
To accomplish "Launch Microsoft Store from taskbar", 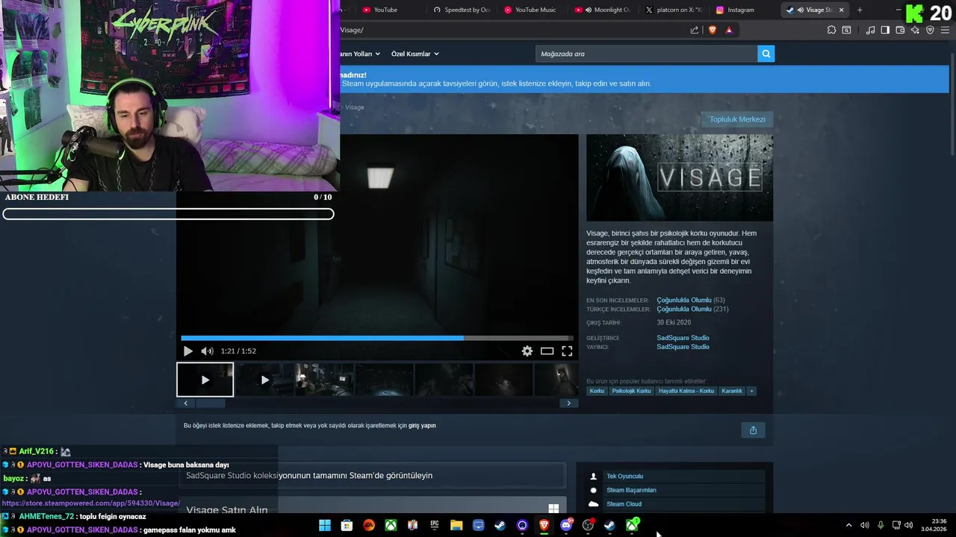I will pyautogui.click(x=347, y=525).
